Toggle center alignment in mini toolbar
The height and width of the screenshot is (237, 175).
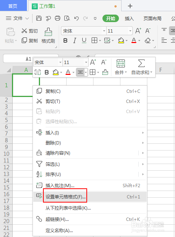[80, 72]
